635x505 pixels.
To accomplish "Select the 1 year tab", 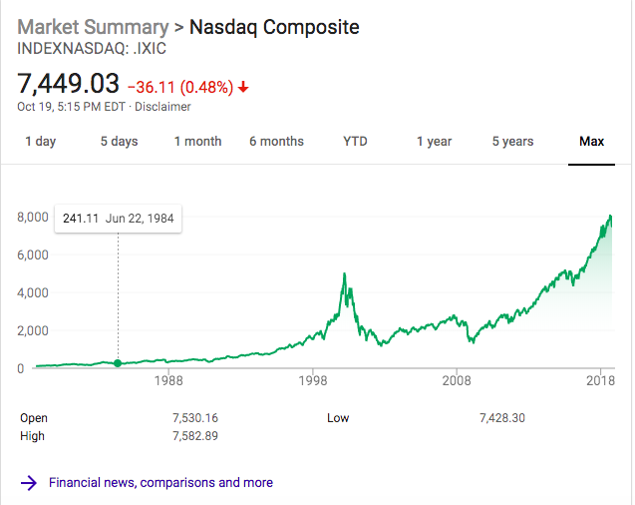I will coord(434,142).
